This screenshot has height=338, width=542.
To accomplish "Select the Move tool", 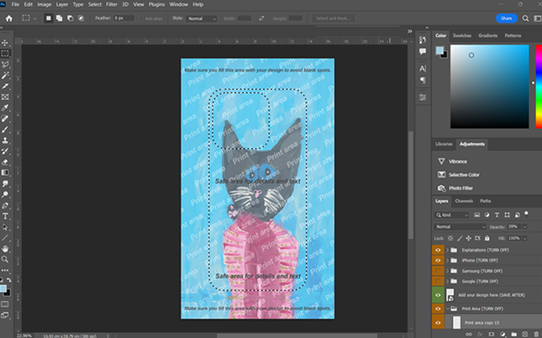I will tap(5, 43).
